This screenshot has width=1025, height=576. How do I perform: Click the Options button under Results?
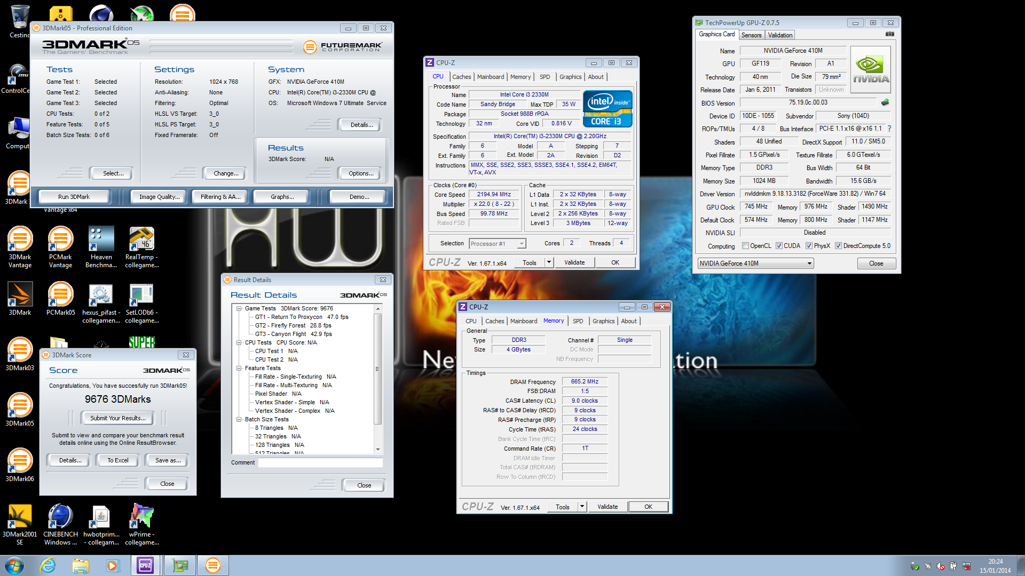361,173
